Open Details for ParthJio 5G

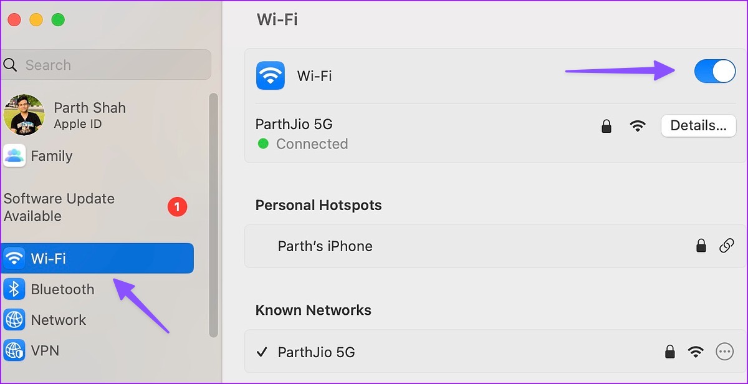point(698,126)
